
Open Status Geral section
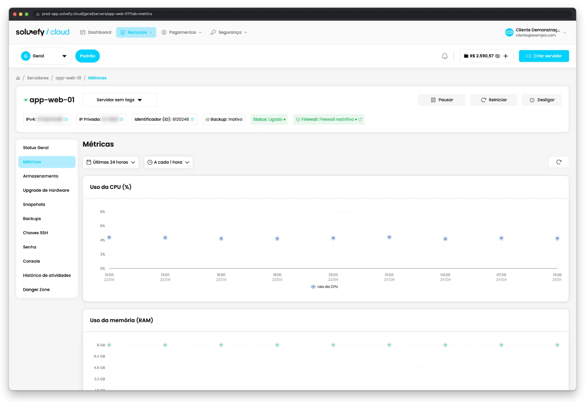tap(47, 148)
